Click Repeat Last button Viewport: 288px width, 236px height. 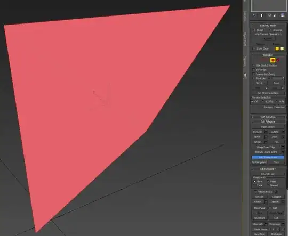[x=268, y=174]
